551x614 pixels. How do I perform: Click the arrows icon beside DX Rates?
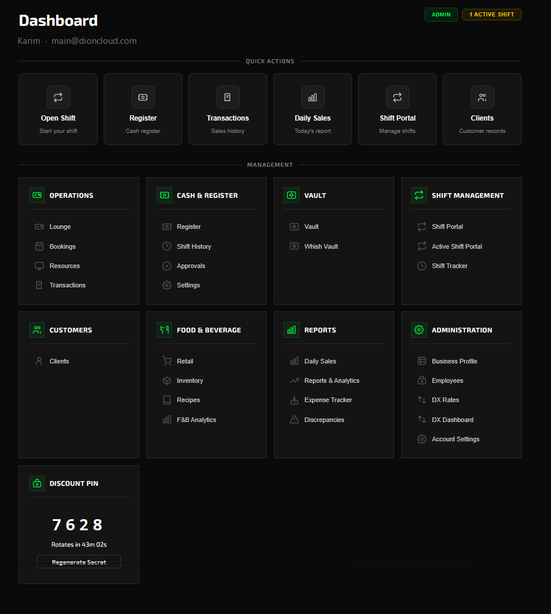pos(422,400)
